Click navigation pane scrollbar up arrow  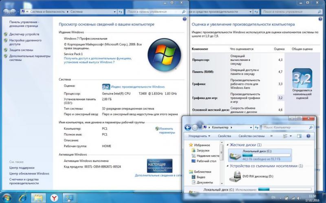coord(222,143)
